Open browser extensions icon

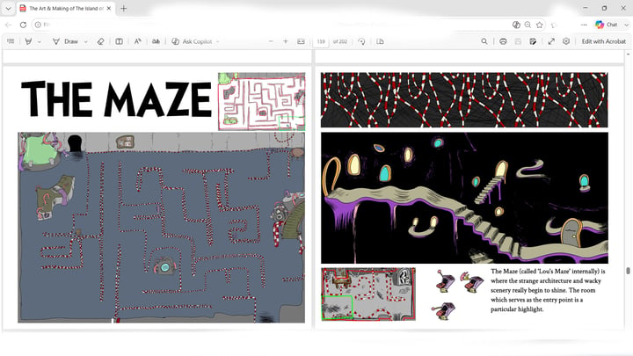[554, 25]
